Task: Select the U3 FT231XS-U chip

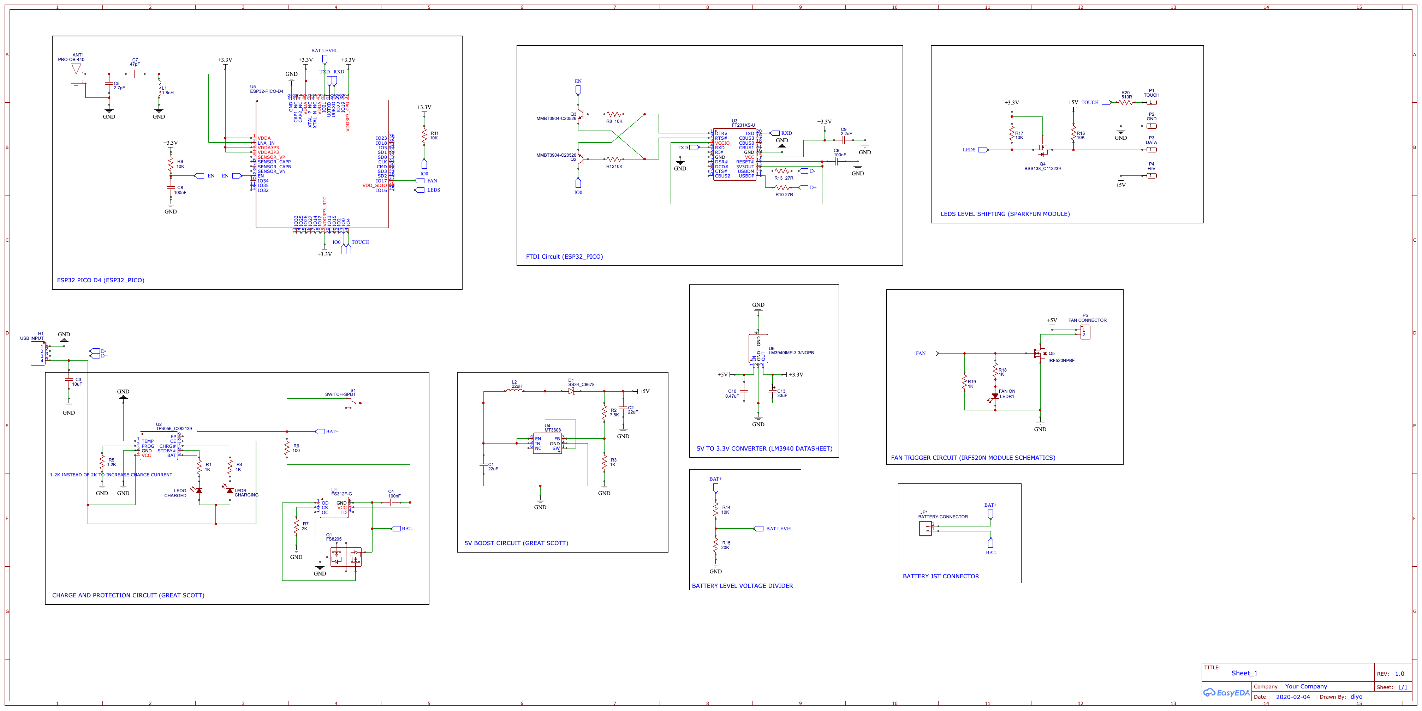Action: [734, 155]
